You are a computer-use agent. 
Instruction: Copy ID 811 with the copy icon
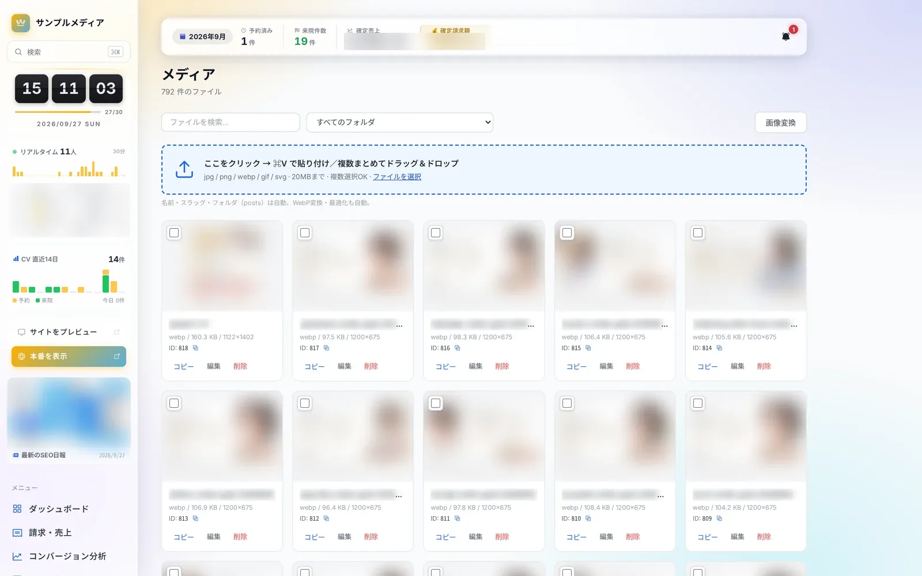coord(458,518)
